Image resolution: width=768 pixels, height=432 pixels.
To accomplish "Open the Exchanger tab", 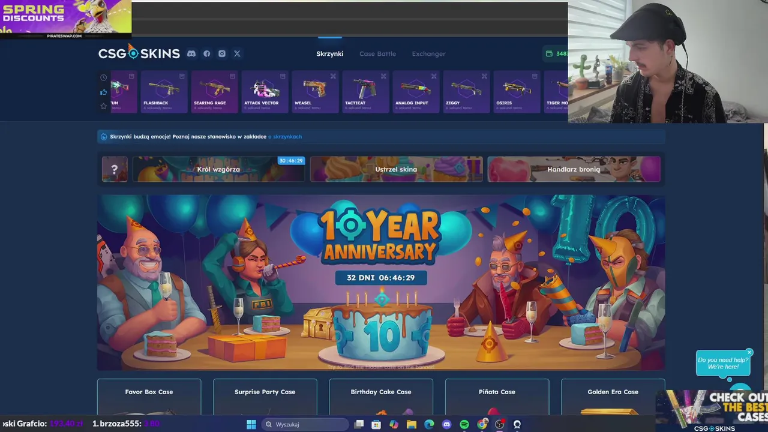I will pos(428,53).
